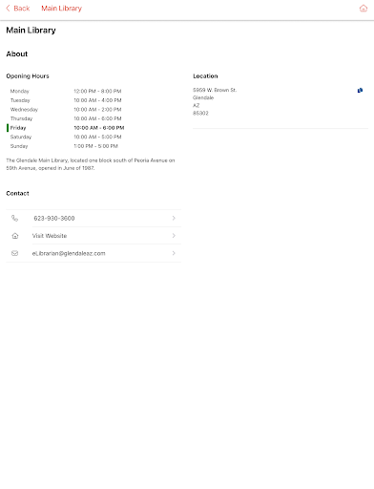Open the map directions icon beside address
This screenshot has height=489, width=374.
(360, 91)
